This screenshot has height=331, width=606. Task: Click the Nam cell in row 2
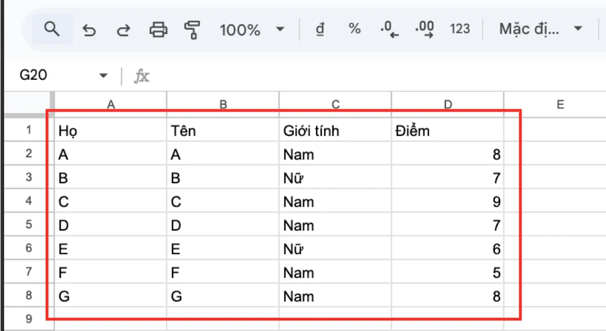click(335, 154)
